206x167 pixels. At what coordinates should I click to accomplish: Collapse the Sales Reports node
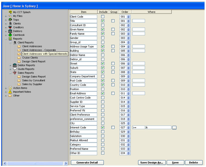pos(10,73)
